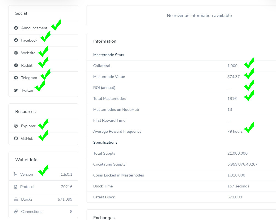Click the Bitcoin icon beside Announcement
This screenshot has height=220, width=276.
pos(16,28)
